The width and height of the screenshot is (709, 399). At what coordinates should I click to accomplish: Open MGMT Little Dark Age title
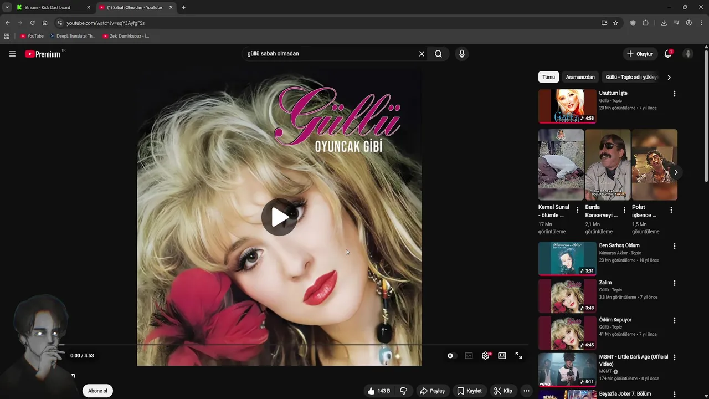coord(633,360)
